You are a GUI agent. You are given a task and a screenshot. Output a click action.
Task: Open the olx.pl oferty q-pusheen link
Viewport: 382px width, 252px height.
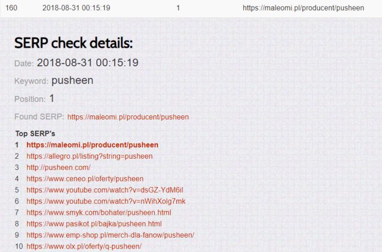tap(84, 246)
